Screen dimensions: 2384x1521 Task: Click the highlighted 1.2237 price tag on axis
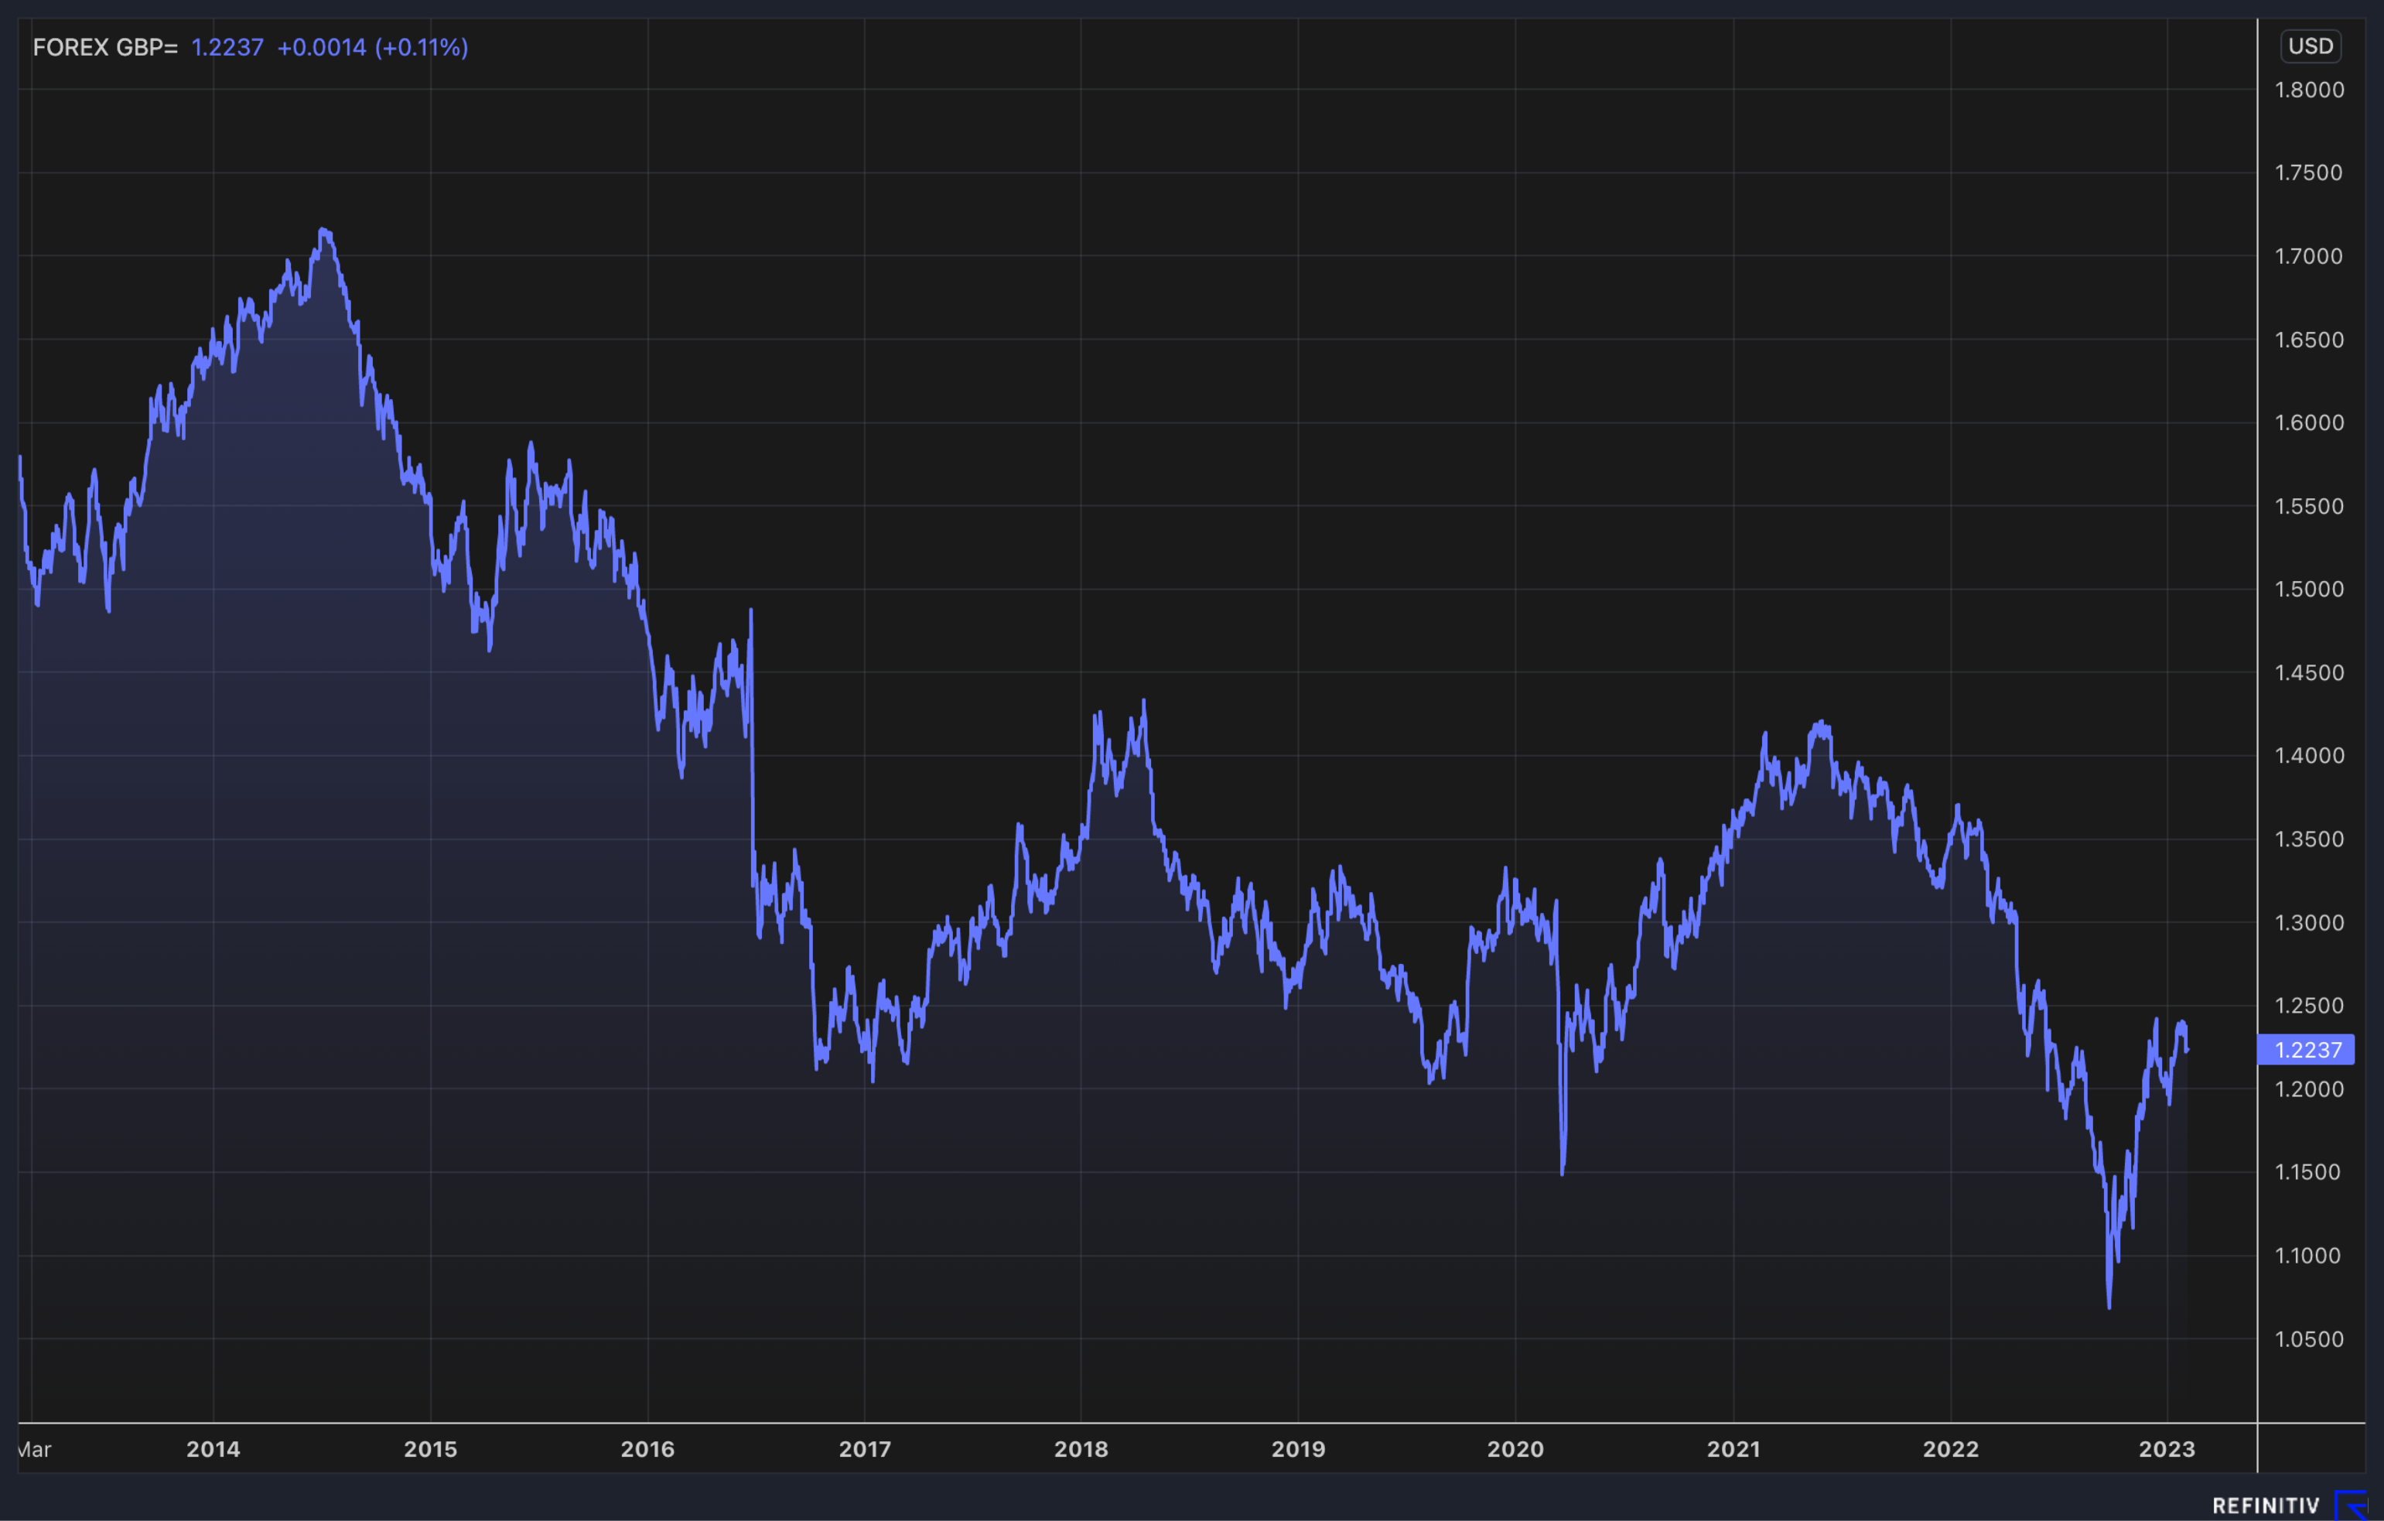(x=2305, y=1050)
